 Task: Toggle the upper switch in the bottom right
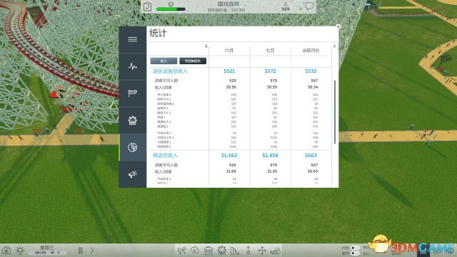[x=355, y=248]
